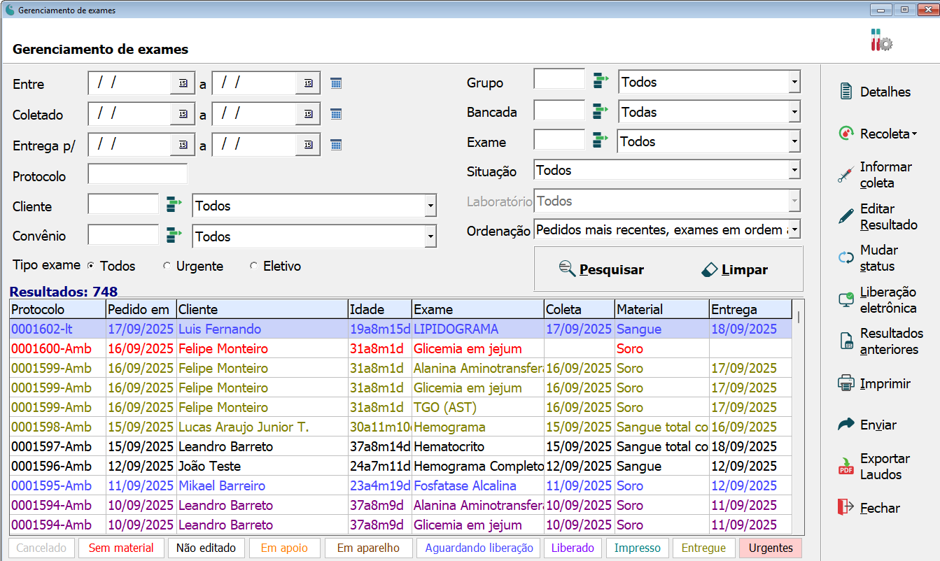This screenshot has height=561, width=940.
Task: Click the period grid icon beside Entre
Action: click(336, 83)
